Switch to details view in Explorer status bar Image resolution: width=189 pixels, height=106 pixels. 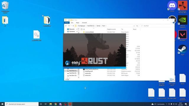tap(171, 79)
